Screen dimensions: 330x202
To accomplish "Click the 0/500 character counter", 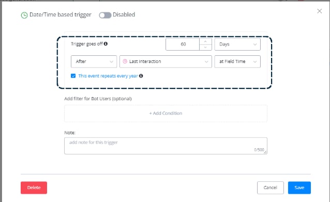I will click(259, 150).
